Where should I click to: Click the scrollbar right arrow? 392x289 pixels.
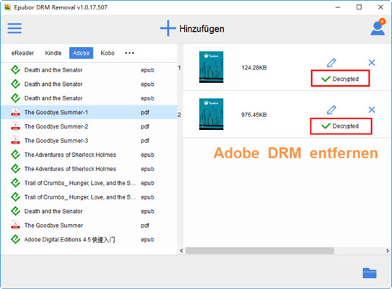click(x=388, y=251)
